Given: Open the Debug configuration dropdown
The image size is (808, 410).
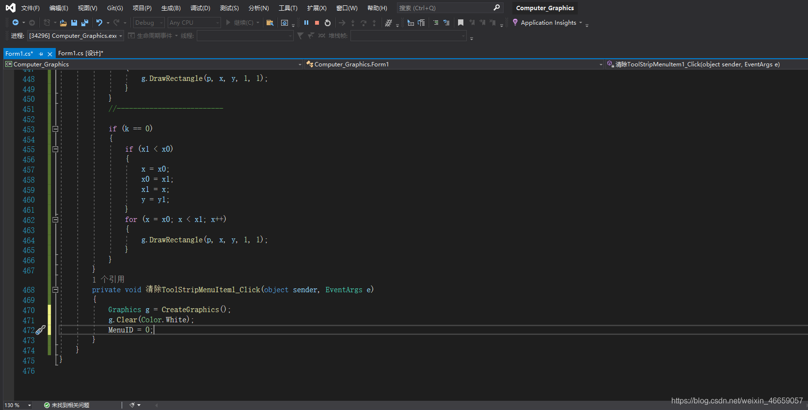Looking at the screenshot, I should pyautogui.click(x=149, y=23).
